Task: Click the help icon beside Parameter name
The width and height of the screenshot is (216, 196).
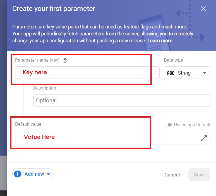Action: [65, 60]
